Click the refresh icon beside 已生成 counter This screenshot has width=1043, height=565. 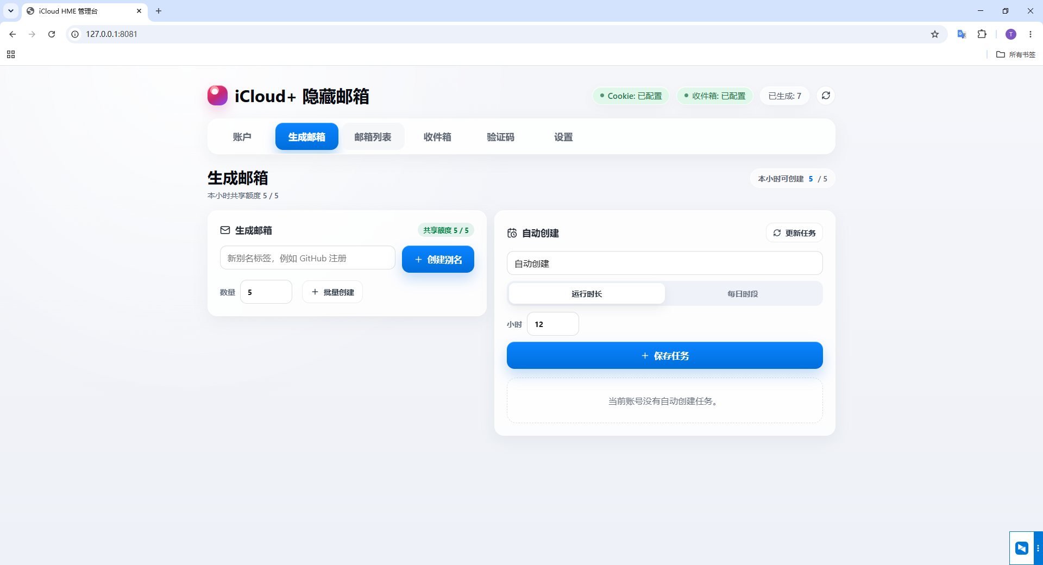[826, 96]
